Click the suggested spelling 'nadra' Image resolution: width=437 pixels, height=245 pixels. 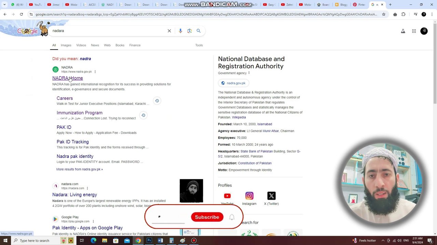pyautogui.click(x=85, y=59)
